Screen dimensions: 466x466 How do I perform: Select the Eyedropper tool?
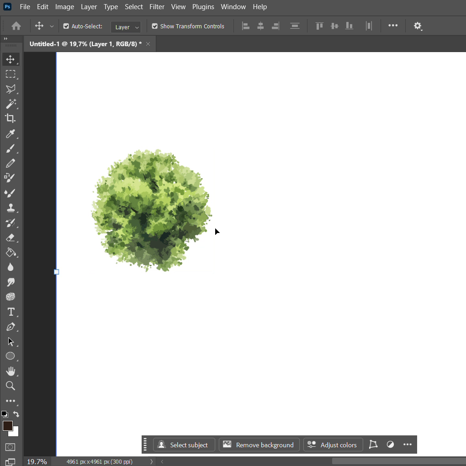11,134
